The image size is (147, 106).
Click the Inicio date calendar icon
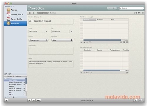[47, 32]
